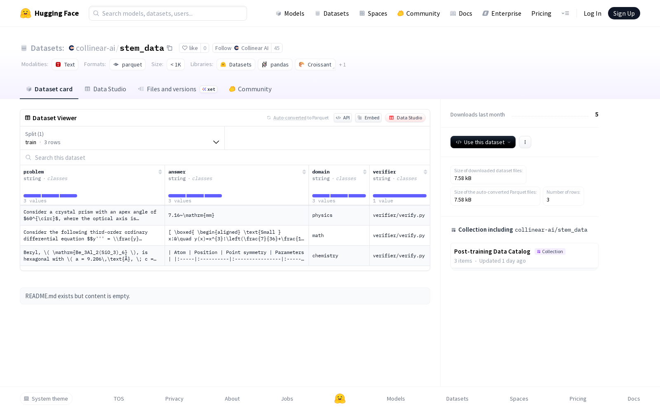
Task: Select the crystal prism problem cell
Action: click(x=92, y=215)
